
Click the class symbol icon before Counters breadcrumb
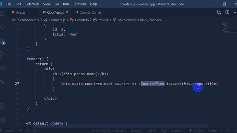pos(71,20)
